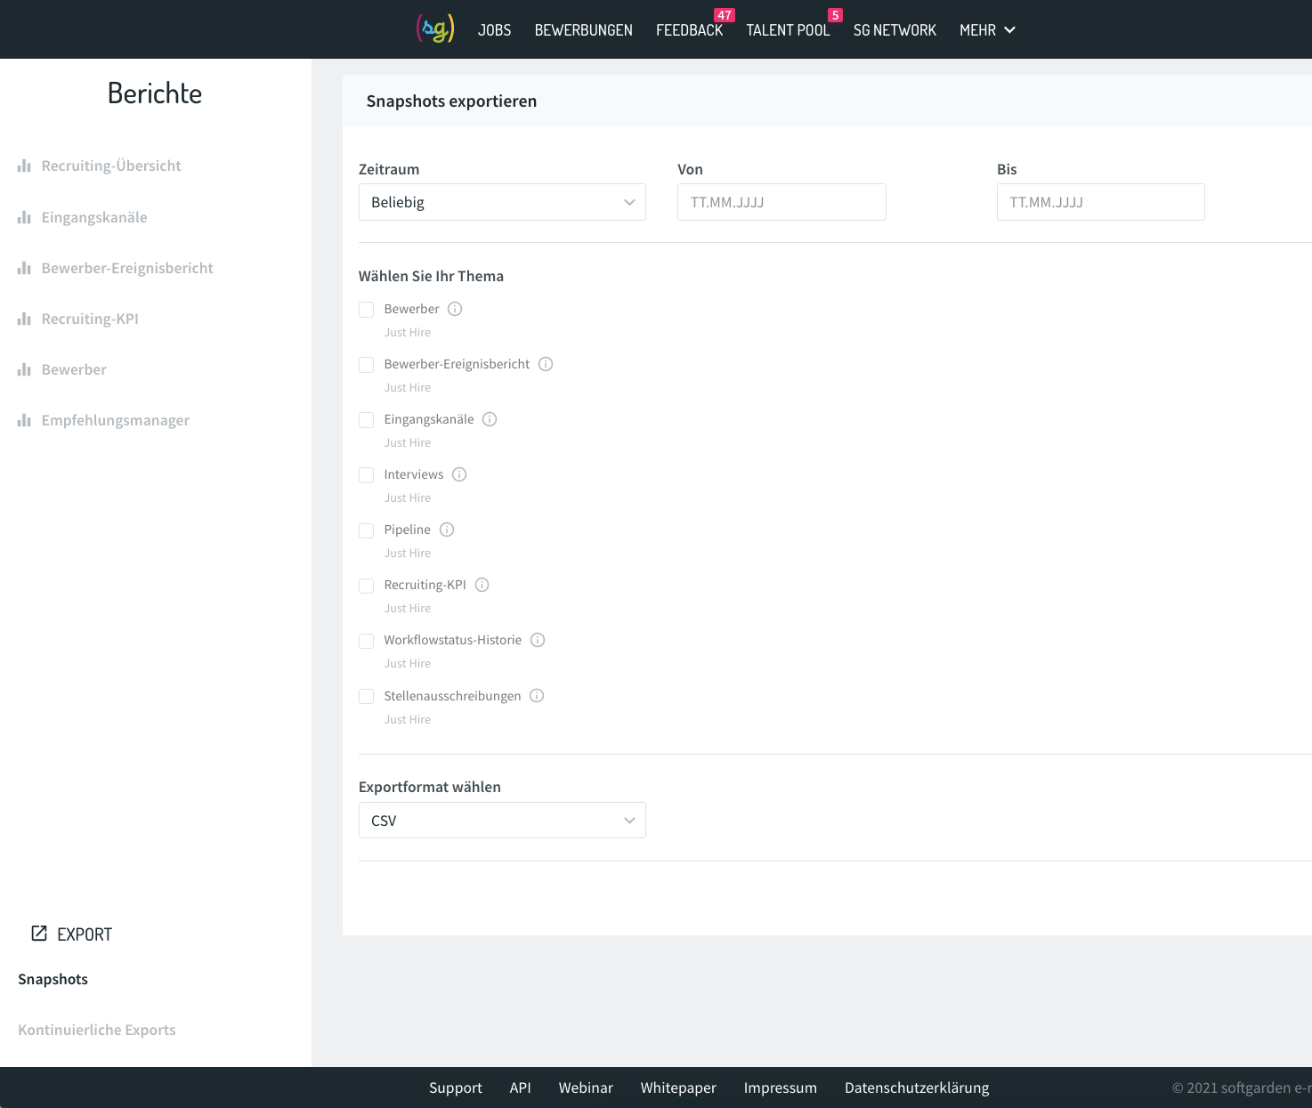Open the Support footer link
This screenshot has width=1312, height=1108.
[456, 1088]
